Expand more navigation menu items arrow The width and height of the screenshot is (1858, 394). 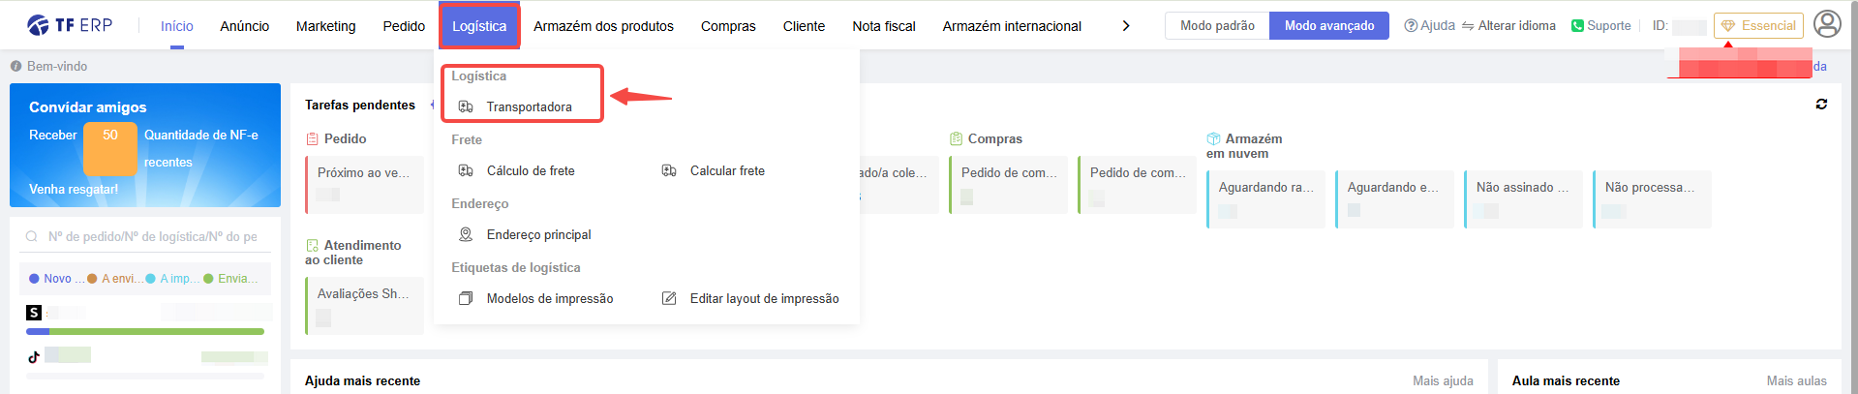click(1126, 26)
